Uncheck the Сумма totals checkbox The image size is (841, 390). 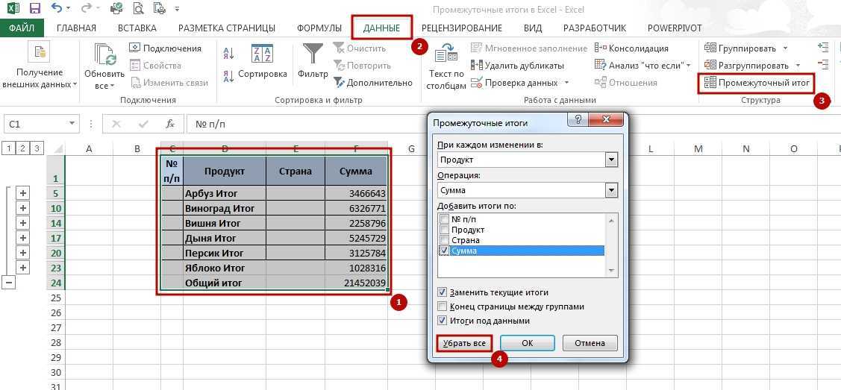tap(443, 251)
